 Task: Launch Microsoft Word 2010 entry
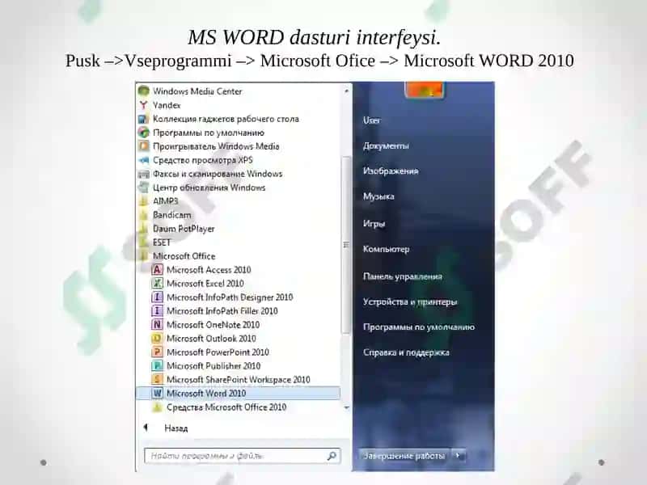239,393
